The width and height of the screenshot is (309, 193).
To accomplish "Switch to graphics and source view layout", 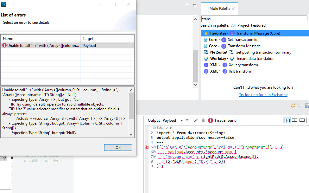I will pos(287,120).
